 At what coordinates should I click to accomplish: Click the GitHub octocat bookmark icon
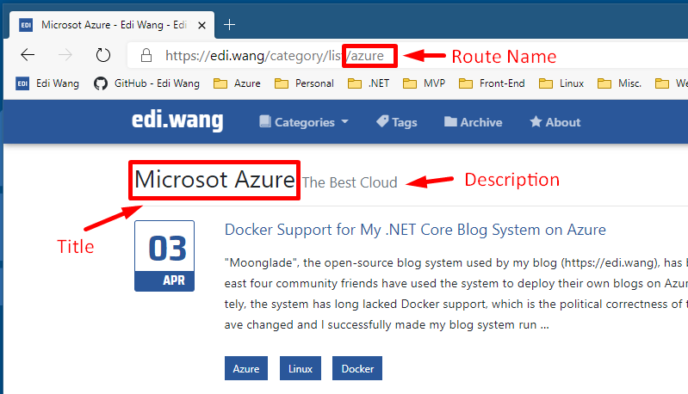tap(101, 83)
